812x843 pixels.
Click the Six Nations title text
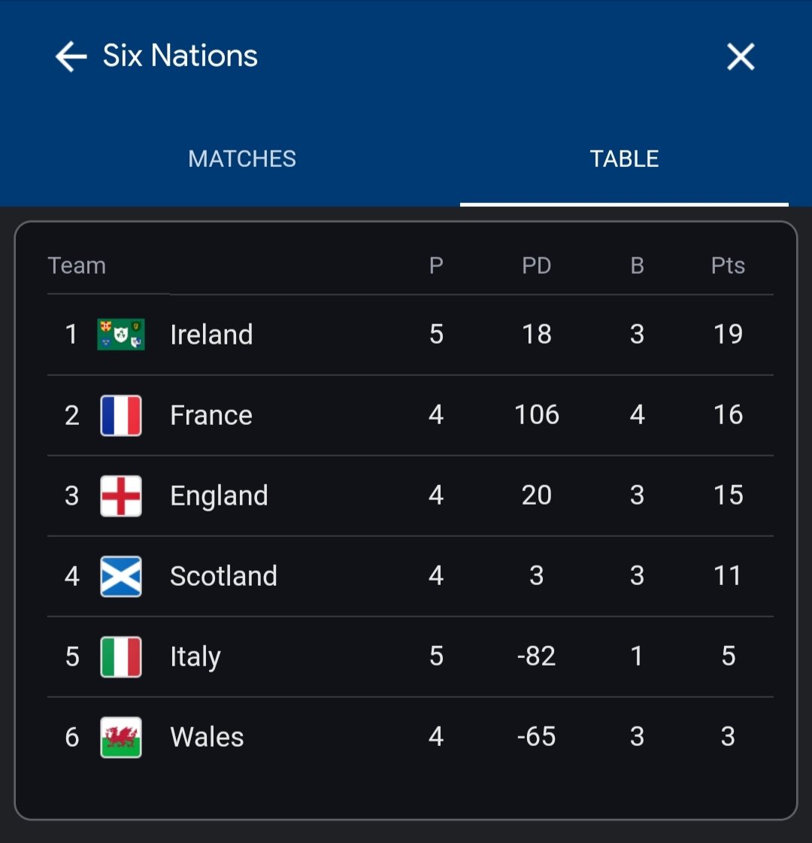(180, 56)
